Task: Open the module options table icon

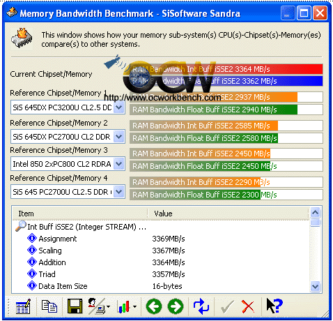Action: 23,306
